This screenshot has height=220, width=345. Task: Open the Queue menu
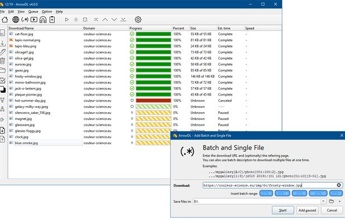[33, 12]
